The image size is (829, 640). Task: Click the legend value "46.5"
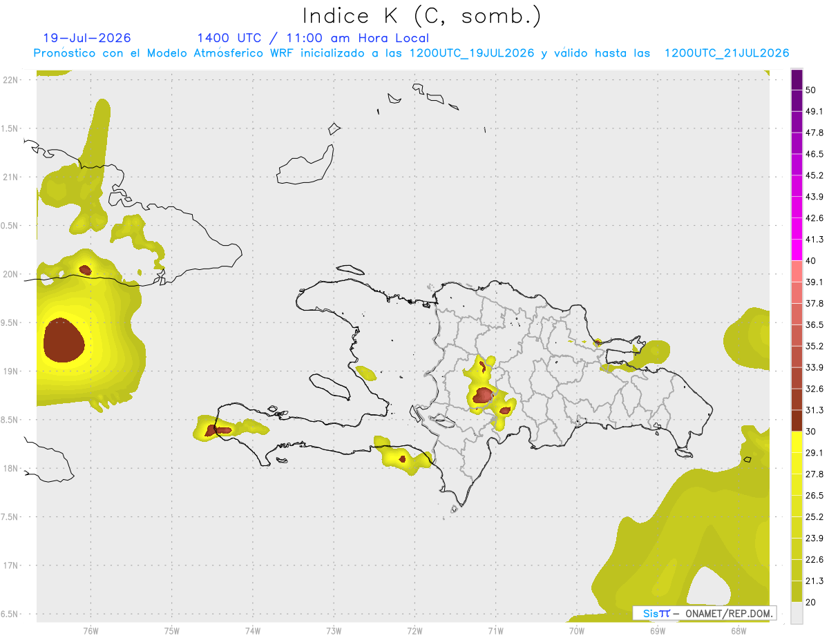814,154
